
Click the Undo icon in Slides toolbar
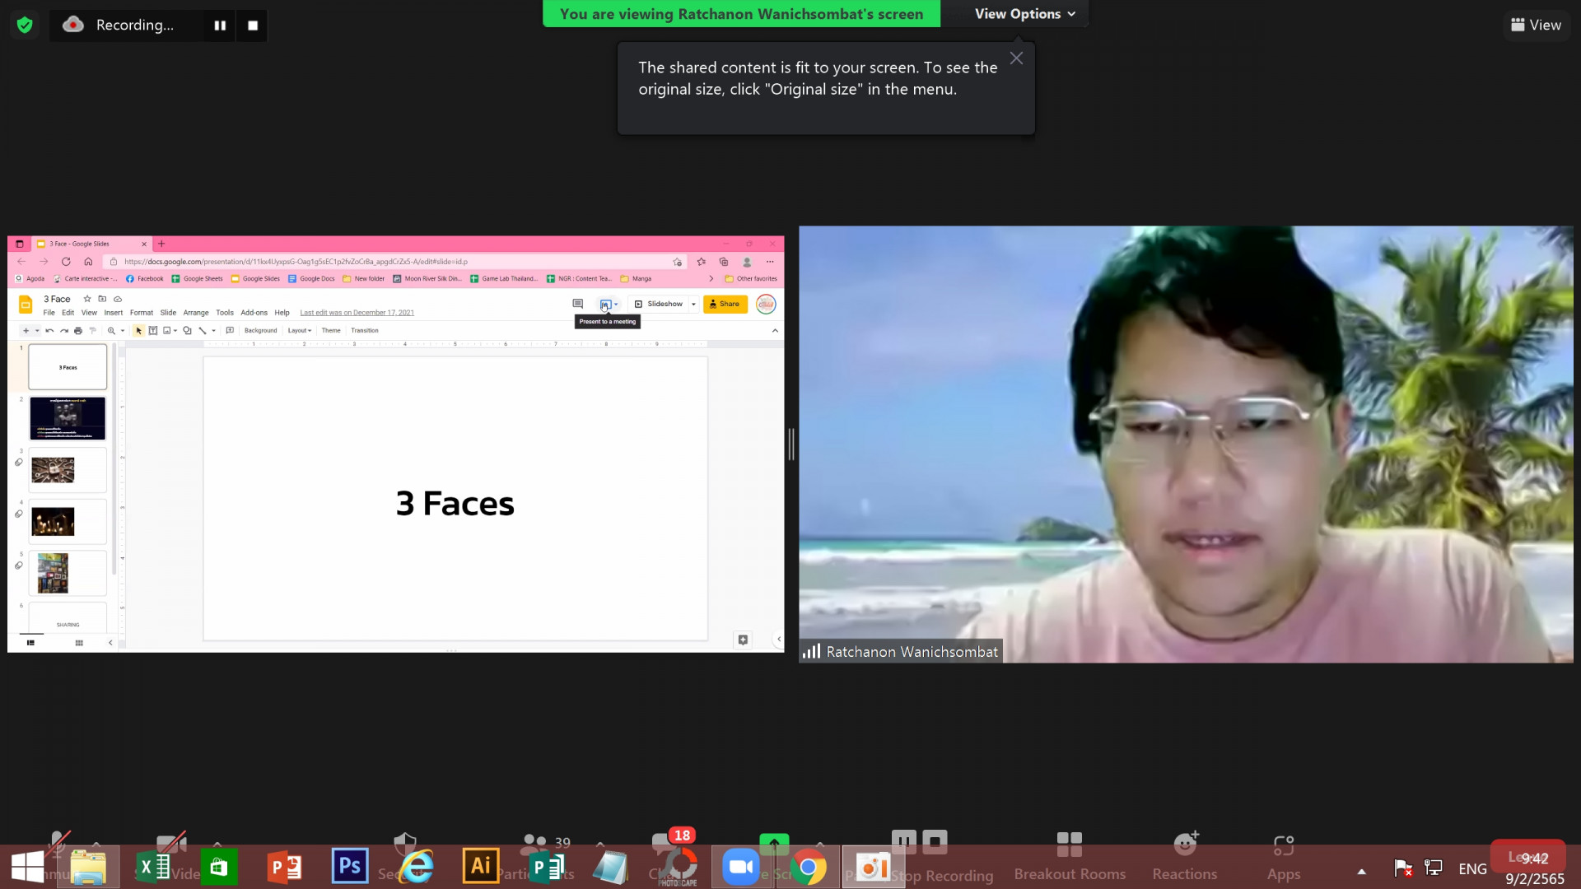(49, 331)
